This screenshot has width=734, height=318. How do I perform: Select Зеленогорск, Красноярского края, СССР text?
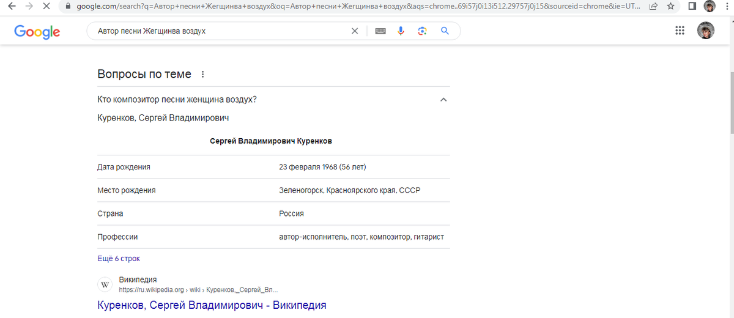click(350, 190)
